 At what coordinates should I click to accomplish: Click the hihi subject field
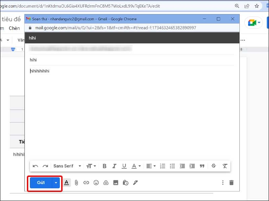click(131, 60)
